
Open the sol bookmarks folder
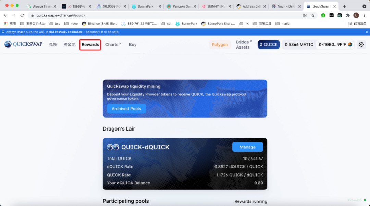166,24
